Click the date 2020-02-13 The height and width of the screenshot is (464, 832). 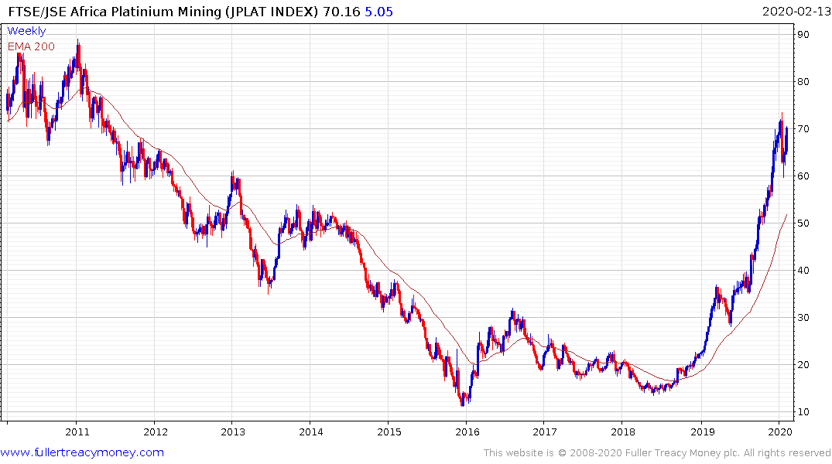796,11
